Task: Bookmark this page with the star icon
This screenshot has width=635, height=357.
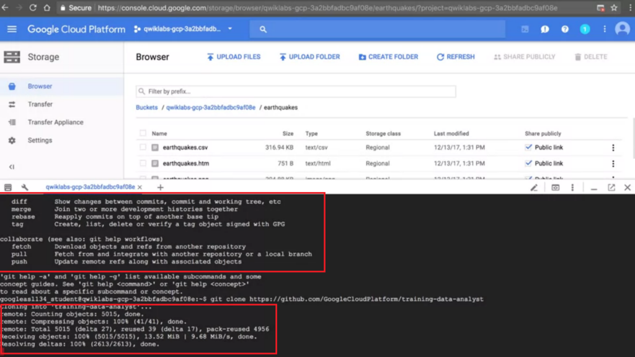Action: [615, 7]
